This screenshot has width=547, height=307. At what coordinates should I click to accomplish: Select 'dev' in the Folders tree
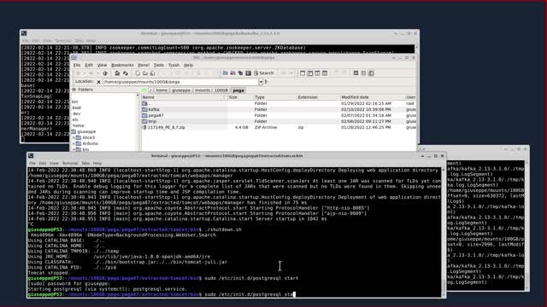76,113
